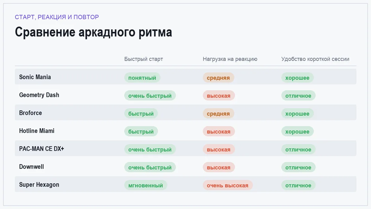Click the "отличное" badge for Super Hexagon
The image size is (371, 209).
click(x=298, y=185)
